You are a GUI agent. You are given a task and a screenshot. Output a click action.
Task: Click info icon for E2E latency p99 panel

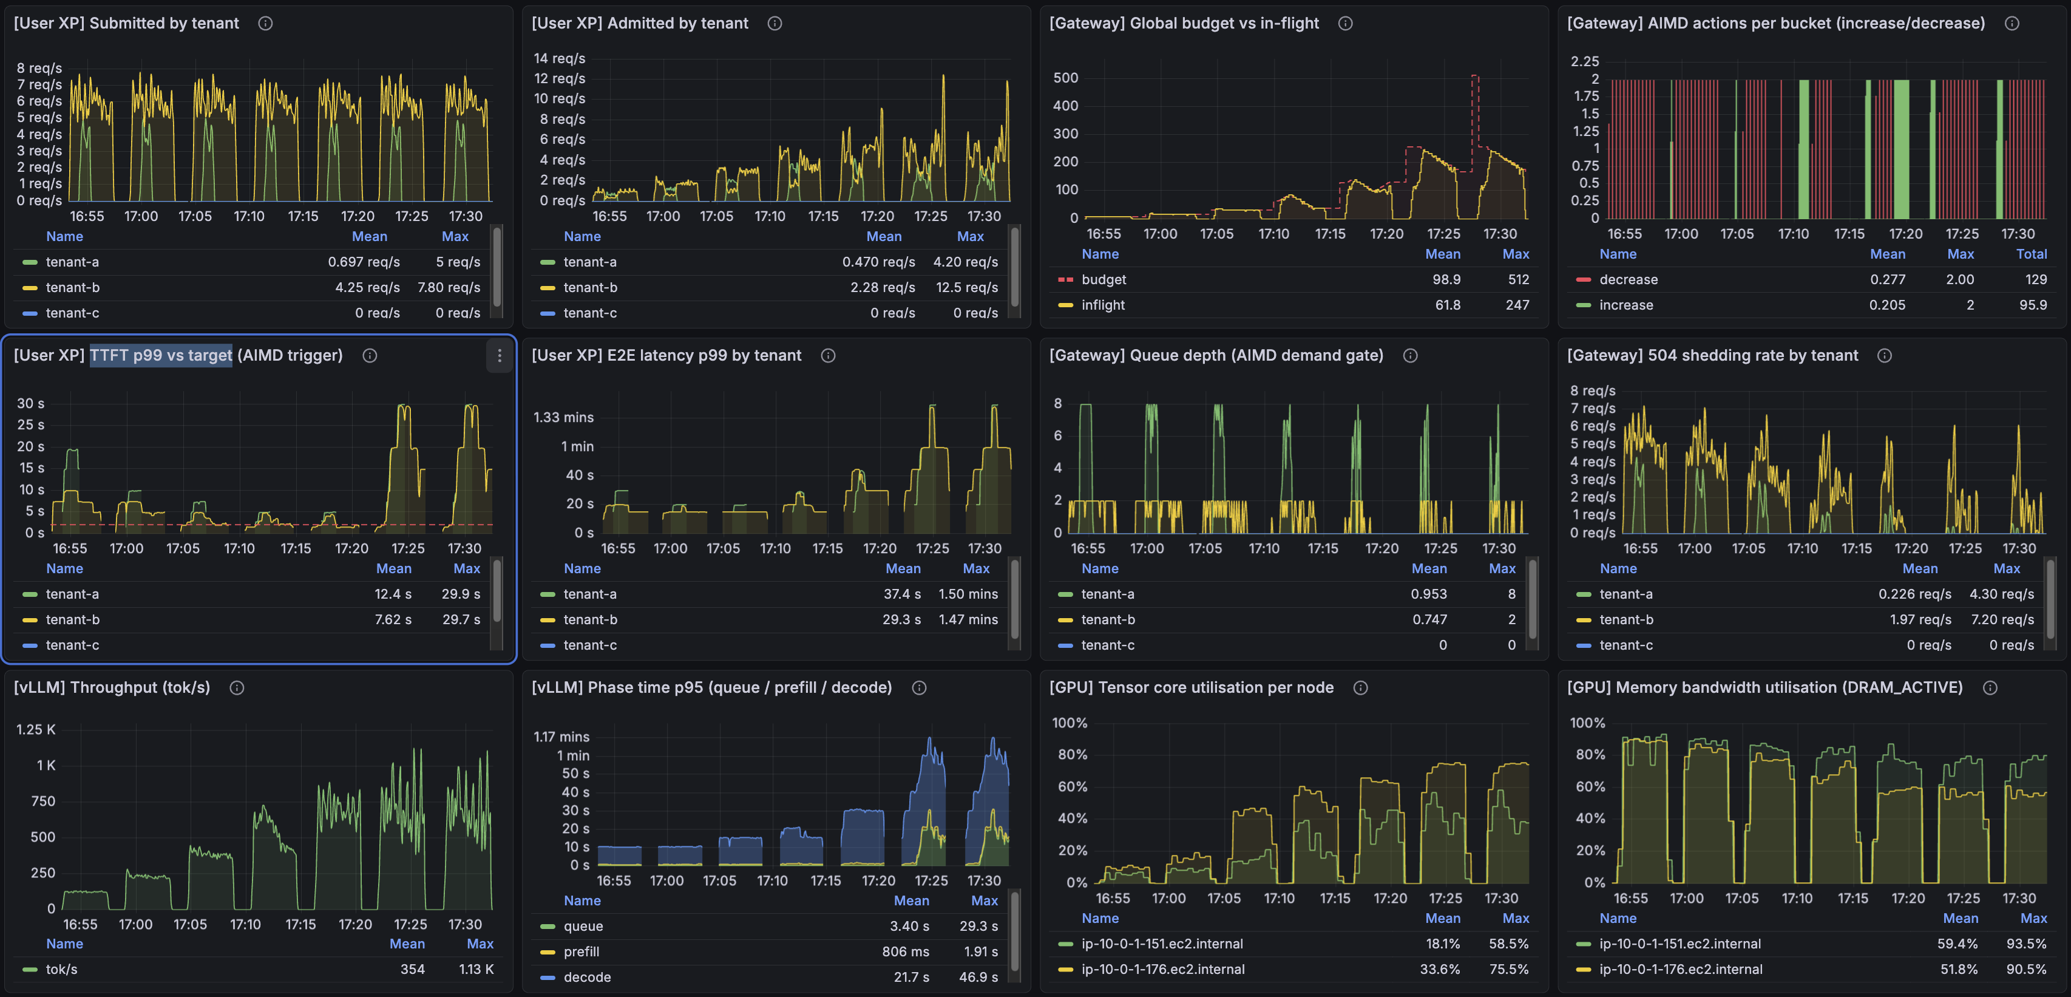[827, 355]
